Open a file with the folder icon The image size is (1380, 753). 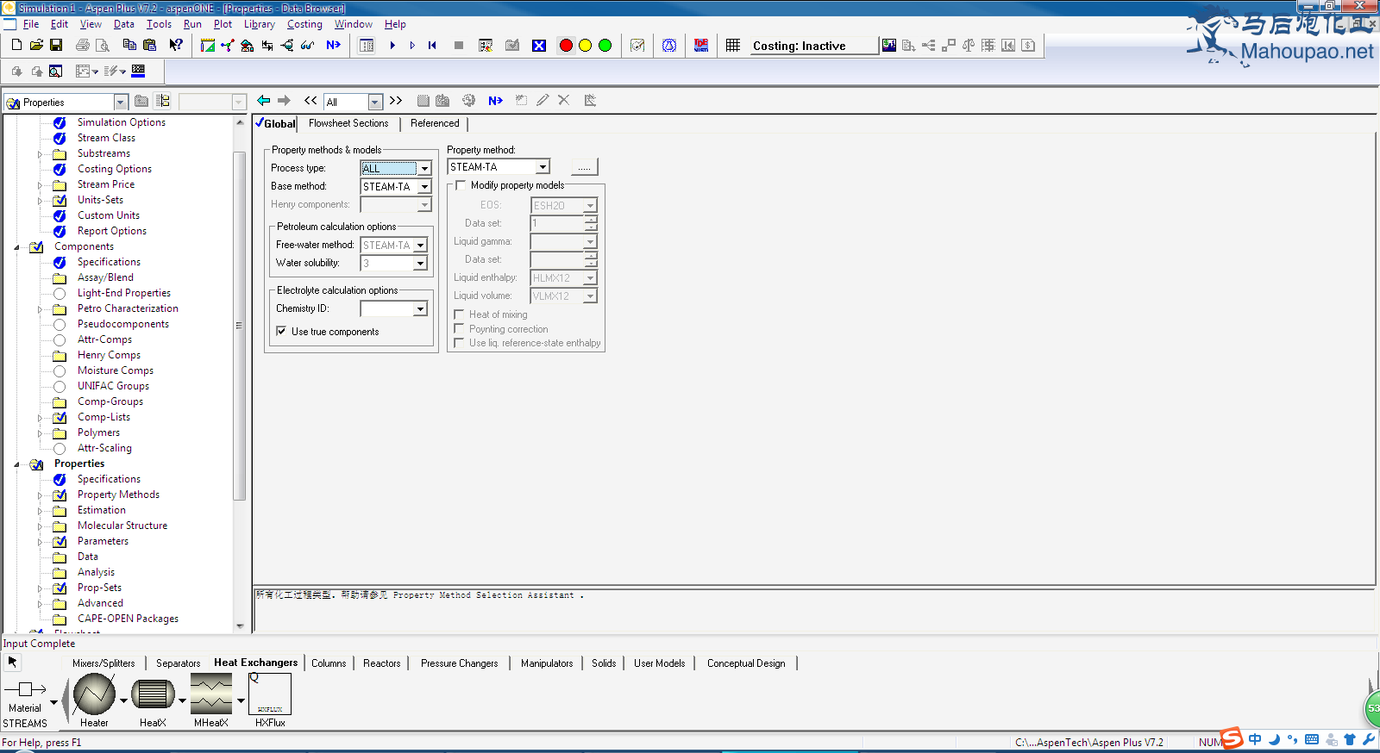(36, 45)
